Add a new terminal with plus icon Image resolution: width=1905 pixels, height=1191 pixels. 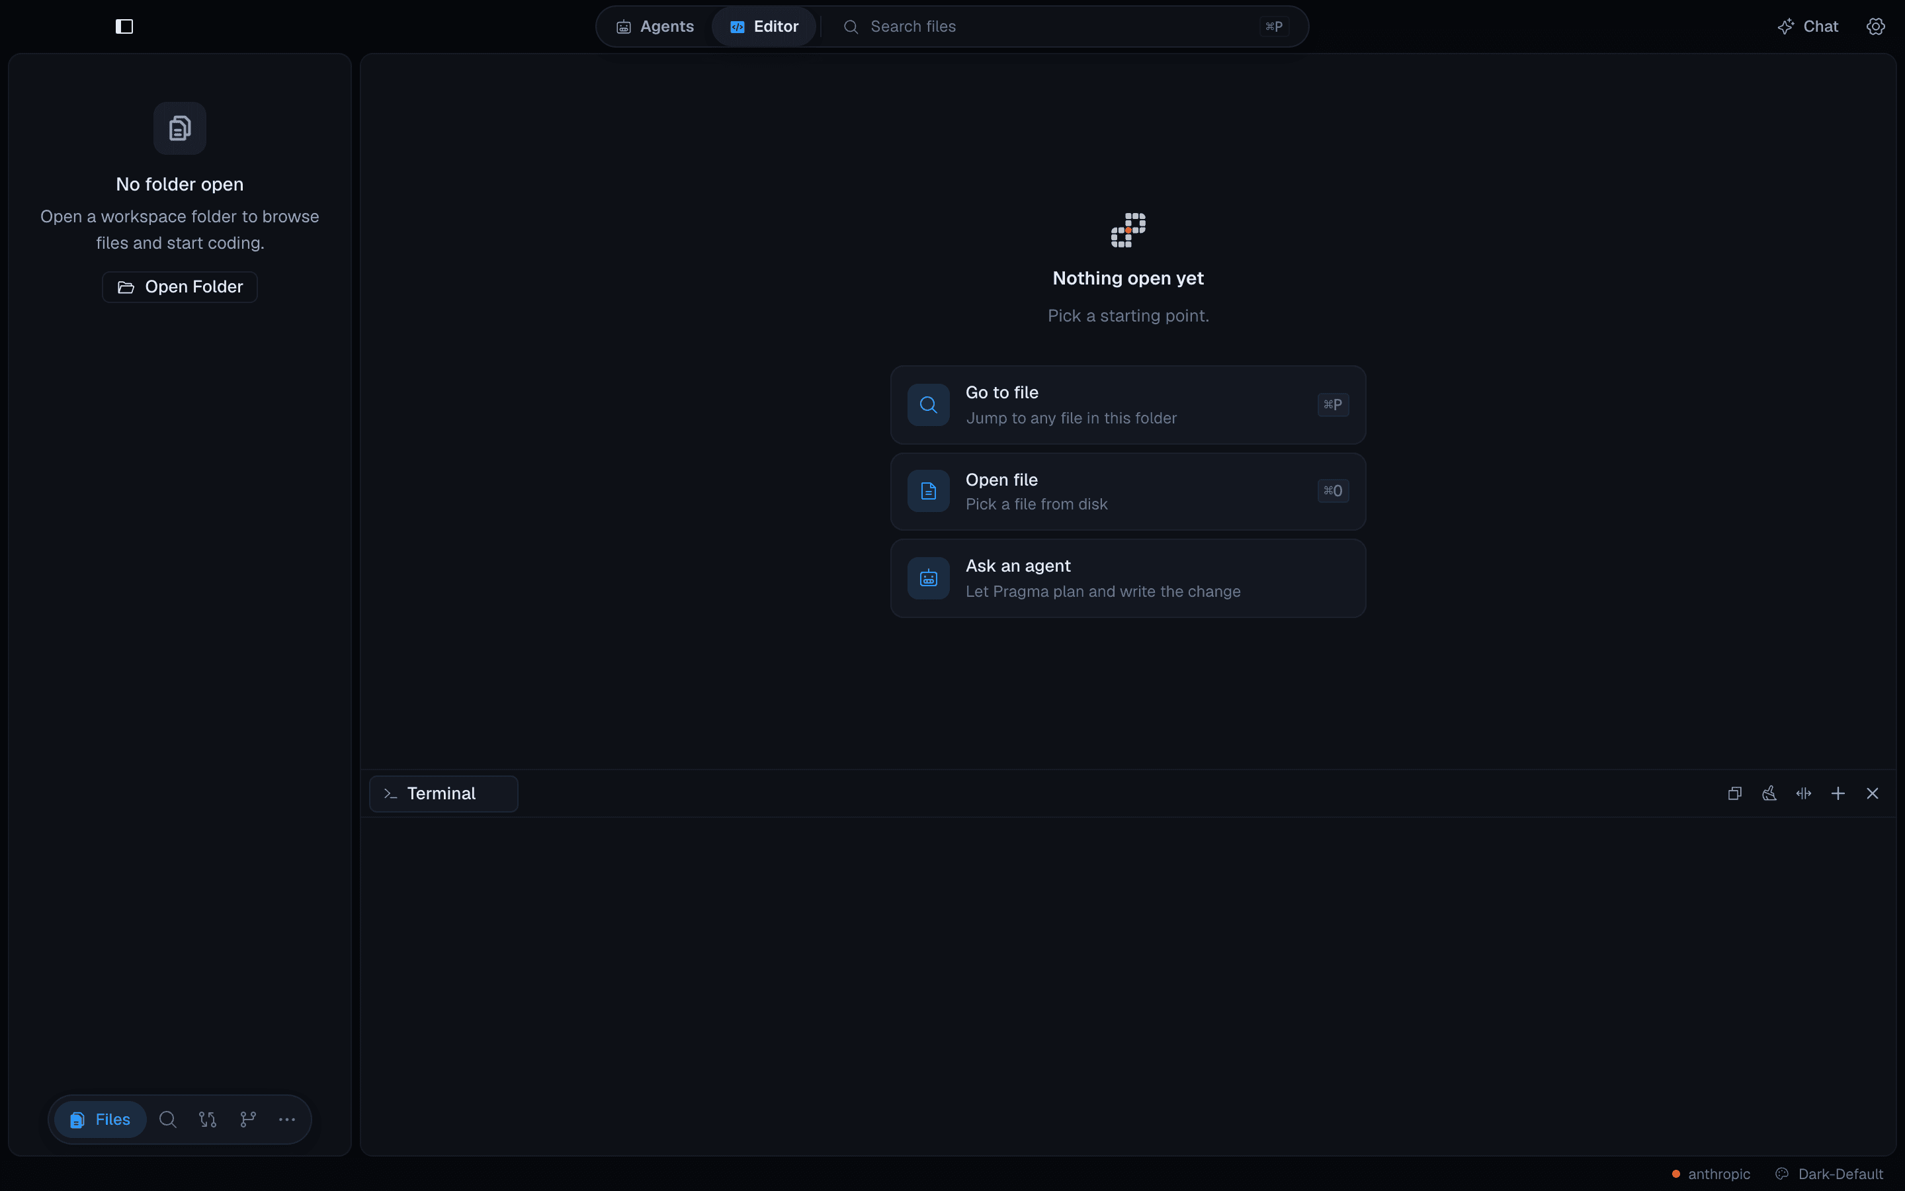tap(1838, 794)
